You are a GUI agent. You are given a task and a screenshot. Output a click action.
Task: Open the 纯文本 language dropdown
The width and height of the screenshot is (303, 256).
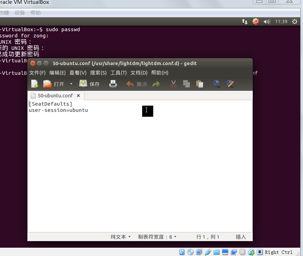pos(121,237)
